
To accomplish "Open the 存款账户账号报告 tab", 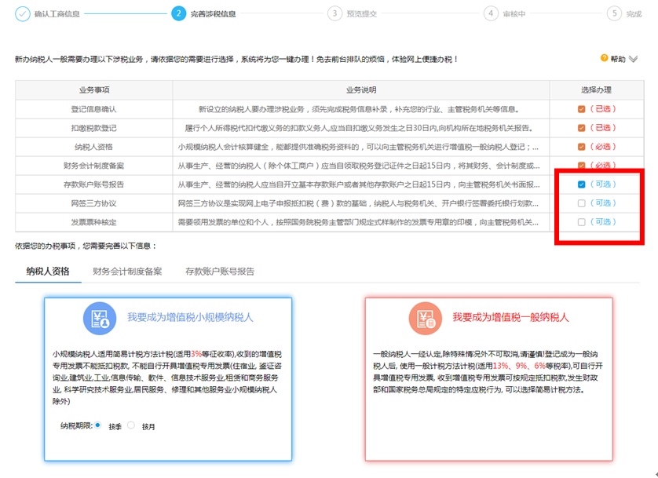I will (x=220, y=272).
